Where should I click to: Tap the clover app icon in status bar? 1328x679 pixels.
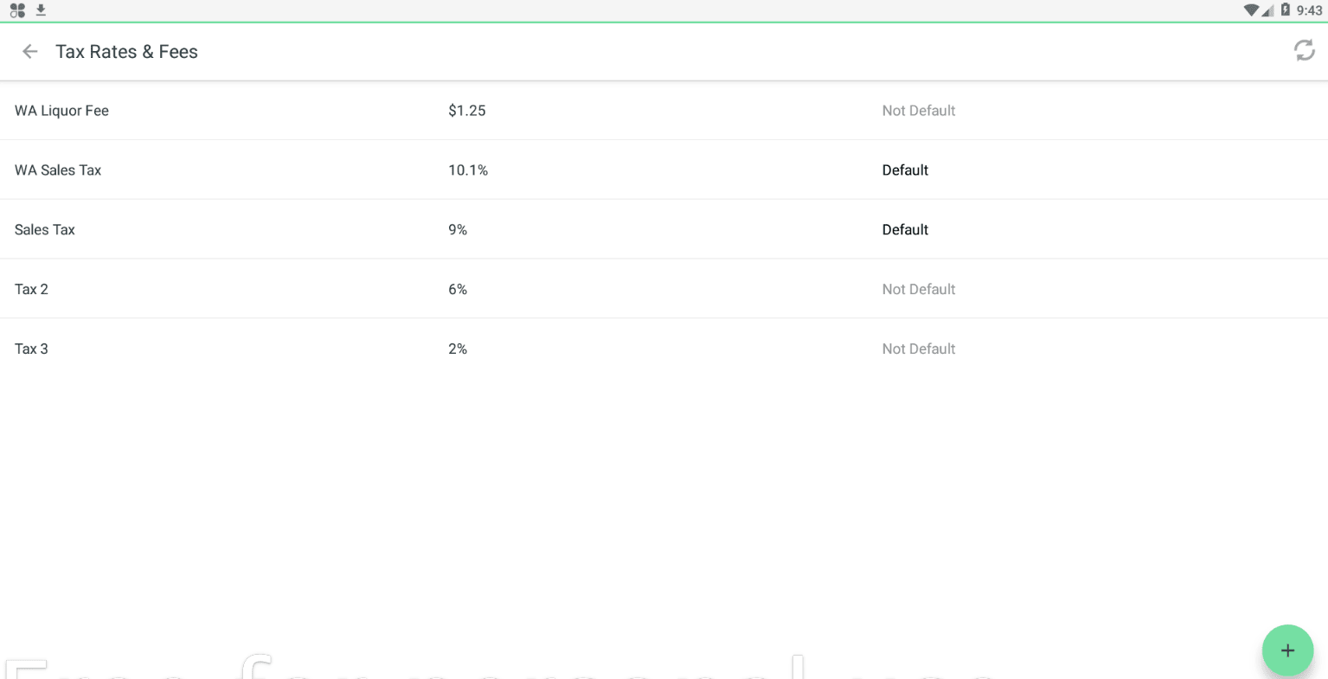pos(17,10)
